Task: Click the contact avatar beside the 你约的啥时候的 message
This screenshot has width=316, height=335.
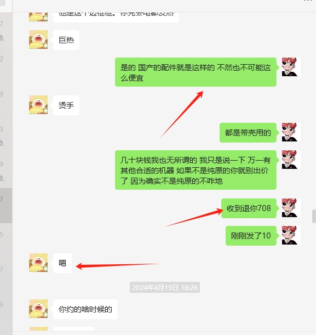Action: click(38, 309)
